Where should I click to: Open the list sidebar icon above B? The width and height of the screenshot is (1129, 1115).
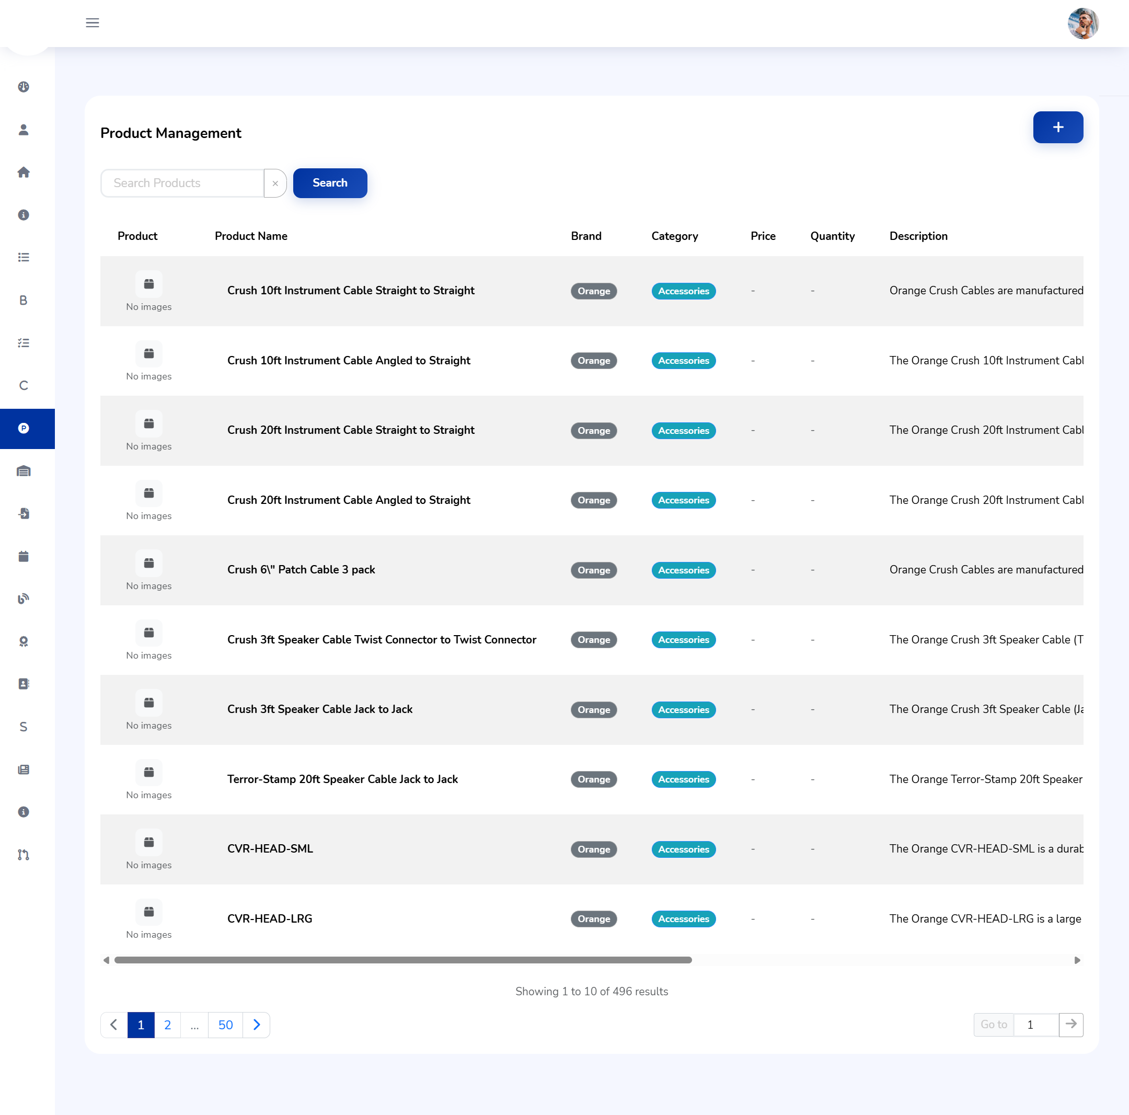tap(24, 257)
